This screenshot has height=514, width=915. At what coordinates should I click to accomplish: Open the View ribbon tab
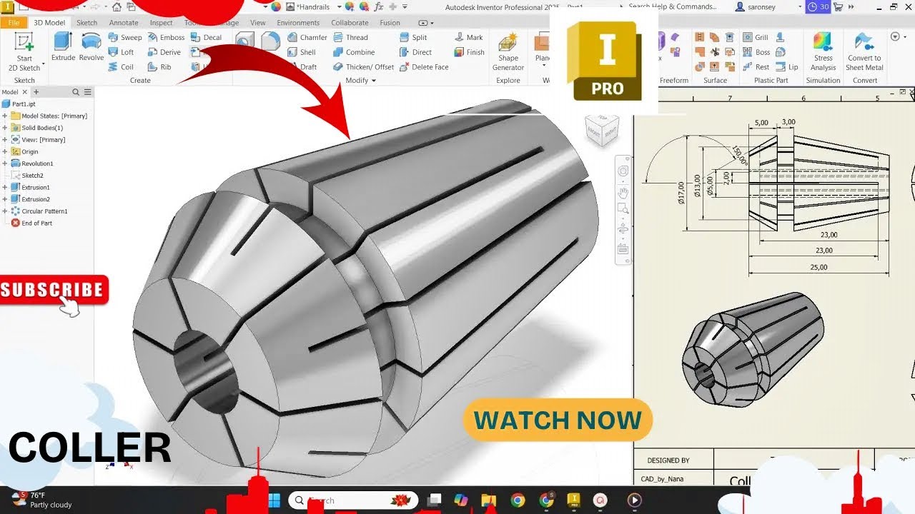[x=258, y=22]
